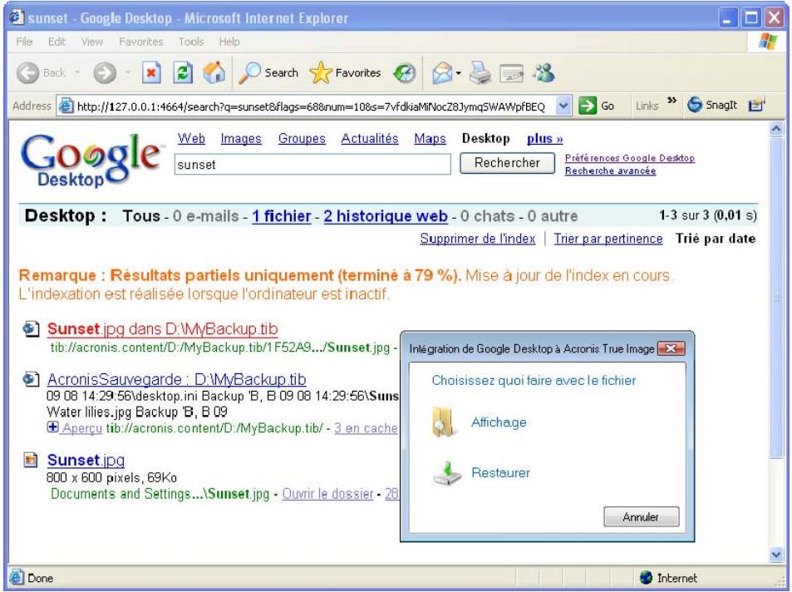Screen dimensions: 792x592
Task: Switch to the Groupes search link
Action: coord(302,139)
